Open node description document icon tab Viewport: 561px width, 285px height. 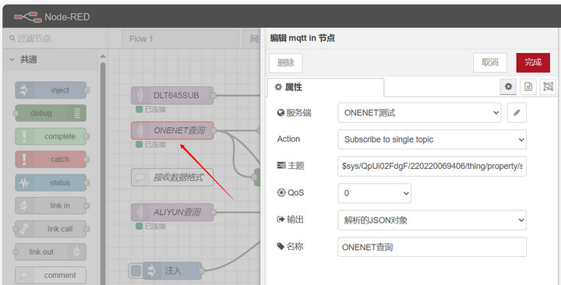[528, 86]
